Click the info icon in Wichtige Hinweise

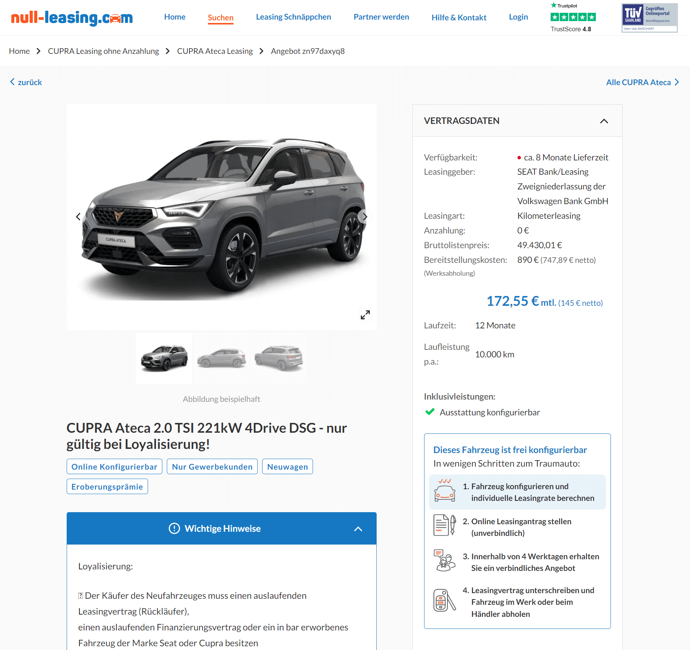click(x=174, y=528)
